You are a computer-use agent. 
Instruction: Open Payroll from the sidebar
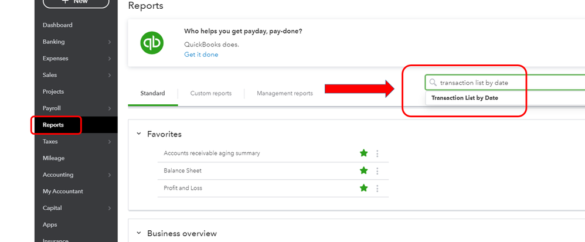52,108
